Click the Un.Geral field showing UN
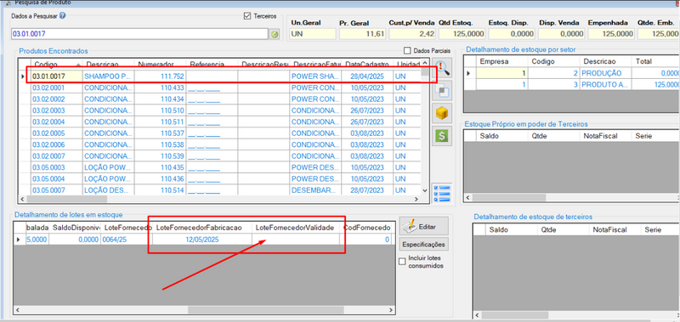 (x=312, y=34)
